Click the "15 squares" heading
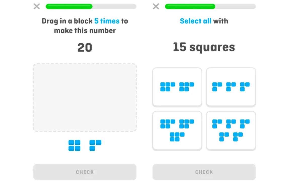This screenshot has height=189, width=302. [204, 47]
